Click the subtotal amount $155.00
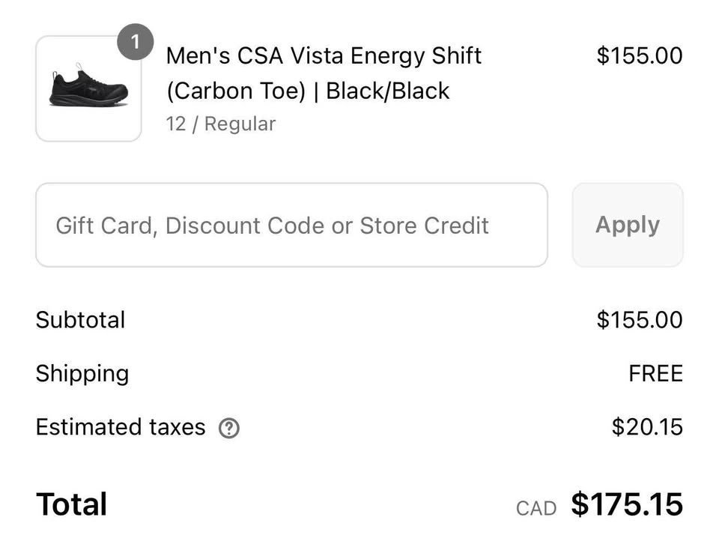The width and height of the screenshot is (719, 538). (639, 320)
